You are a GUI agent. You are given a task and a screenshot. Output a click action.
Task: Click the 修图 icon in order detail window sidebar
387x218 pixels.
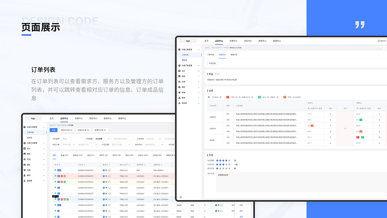pos(179,76)
